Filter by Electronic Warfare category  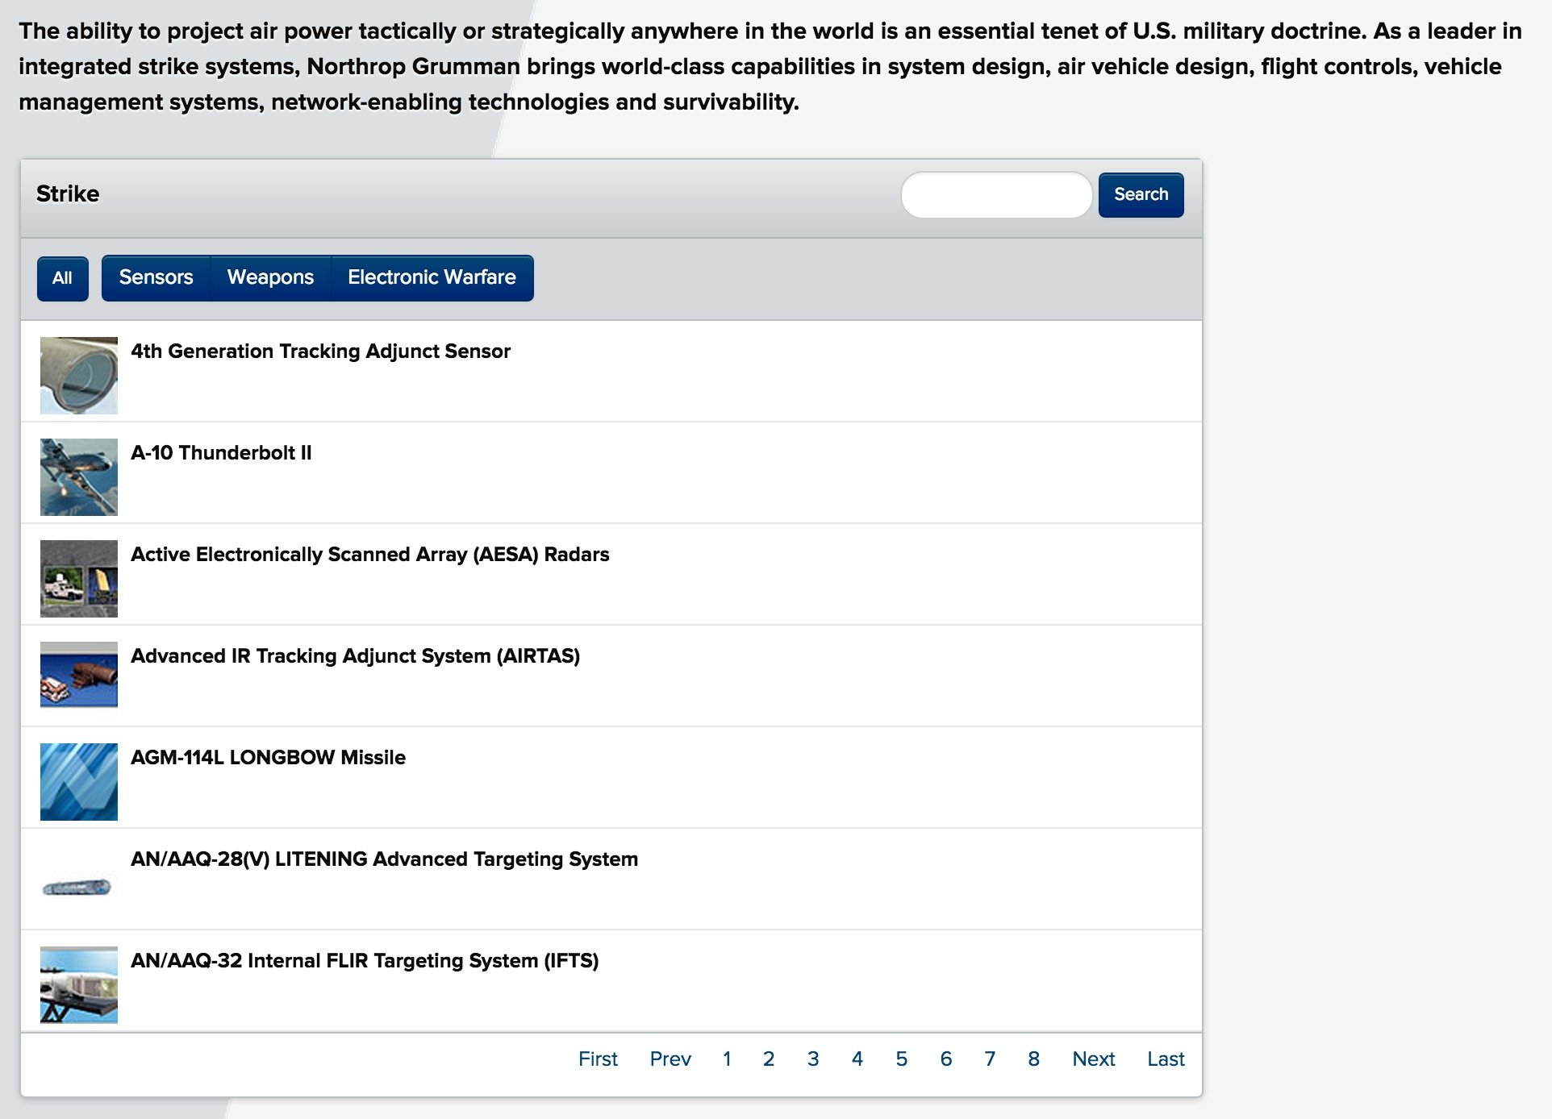click(x=432, y=278)
